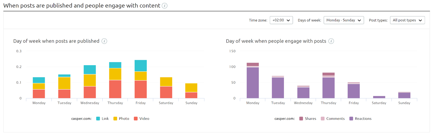
Task: Click the teal Link legend swatch
Action: pos(98,119)
